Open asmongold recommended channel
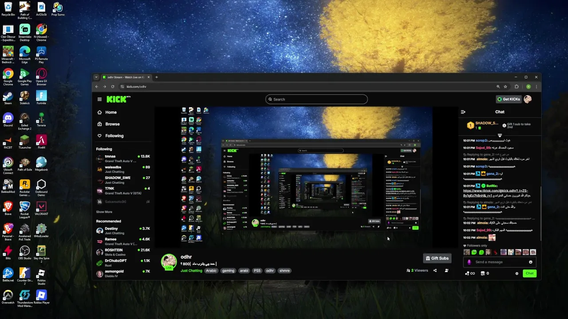This screenshot has width=568, height=319. coord(123,273)
